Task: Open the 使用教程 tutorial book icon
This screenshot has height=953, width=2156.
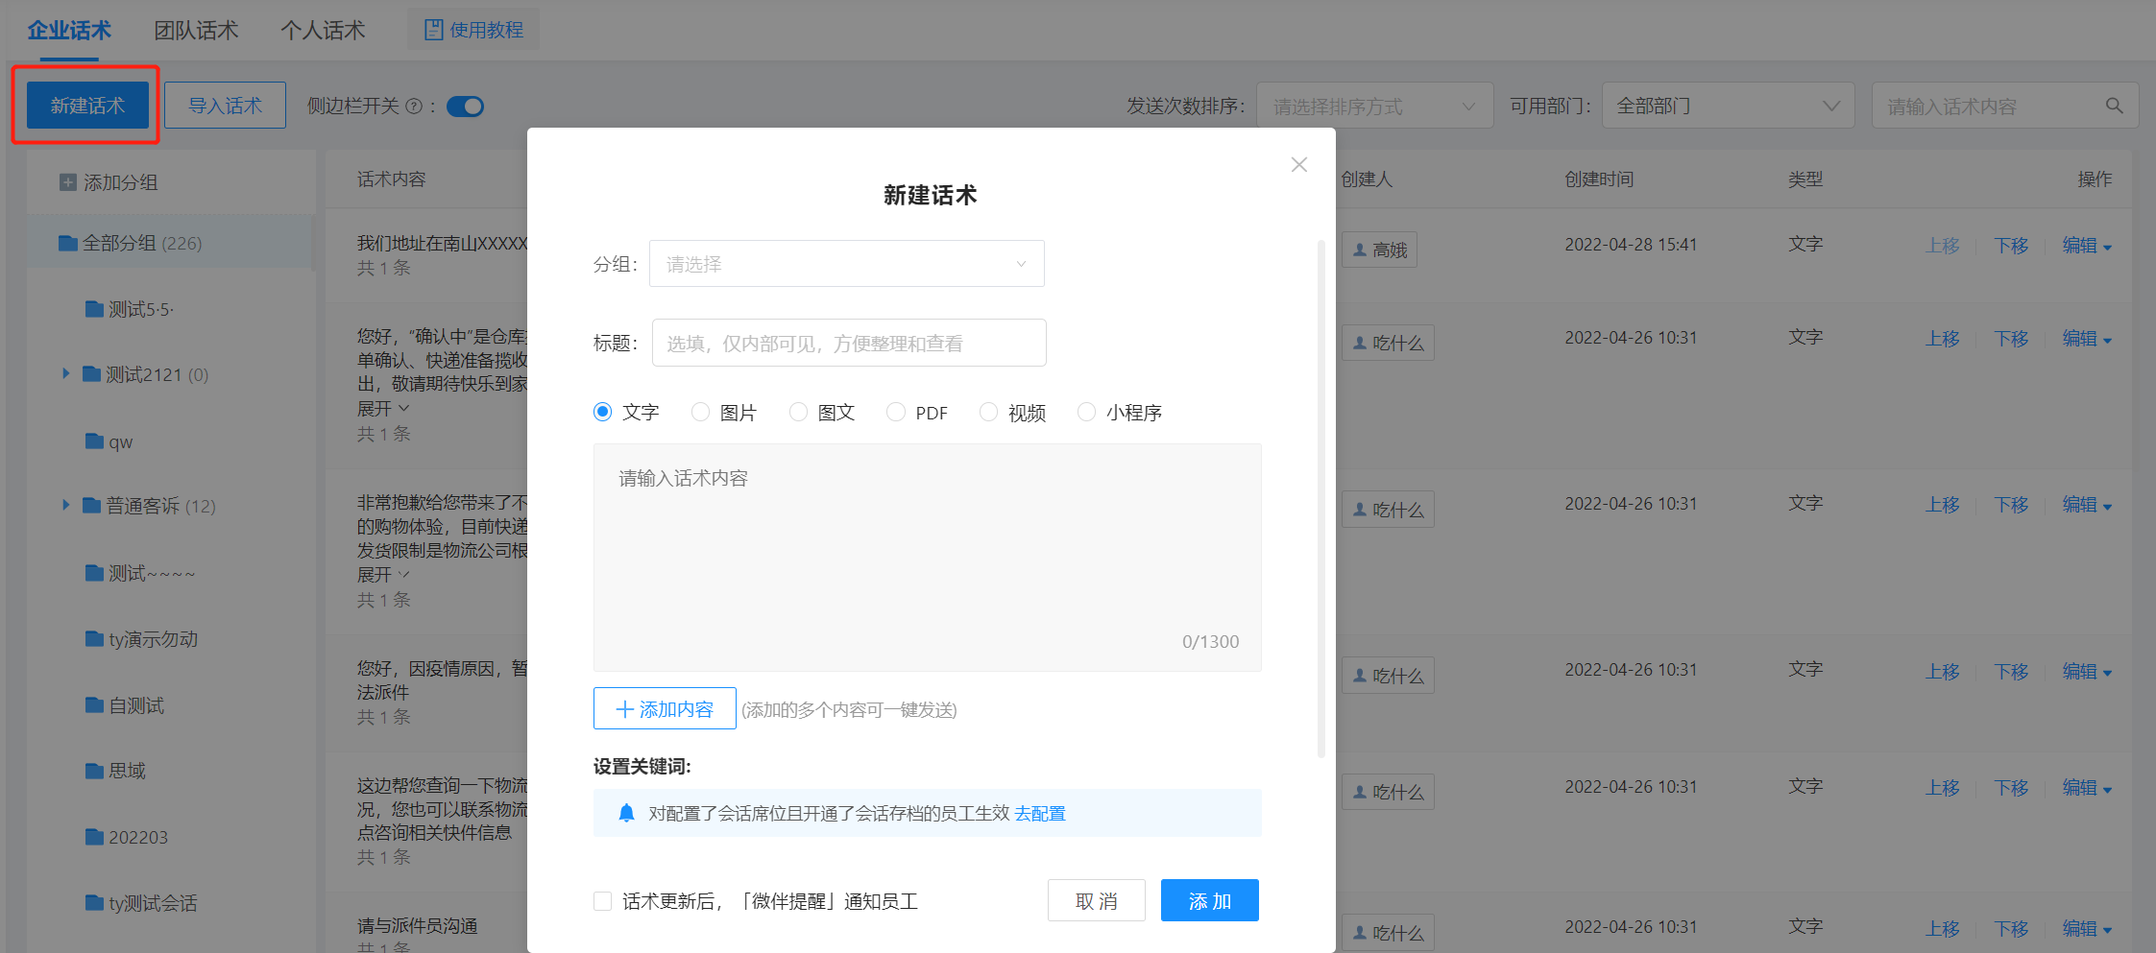Action: 433,30
